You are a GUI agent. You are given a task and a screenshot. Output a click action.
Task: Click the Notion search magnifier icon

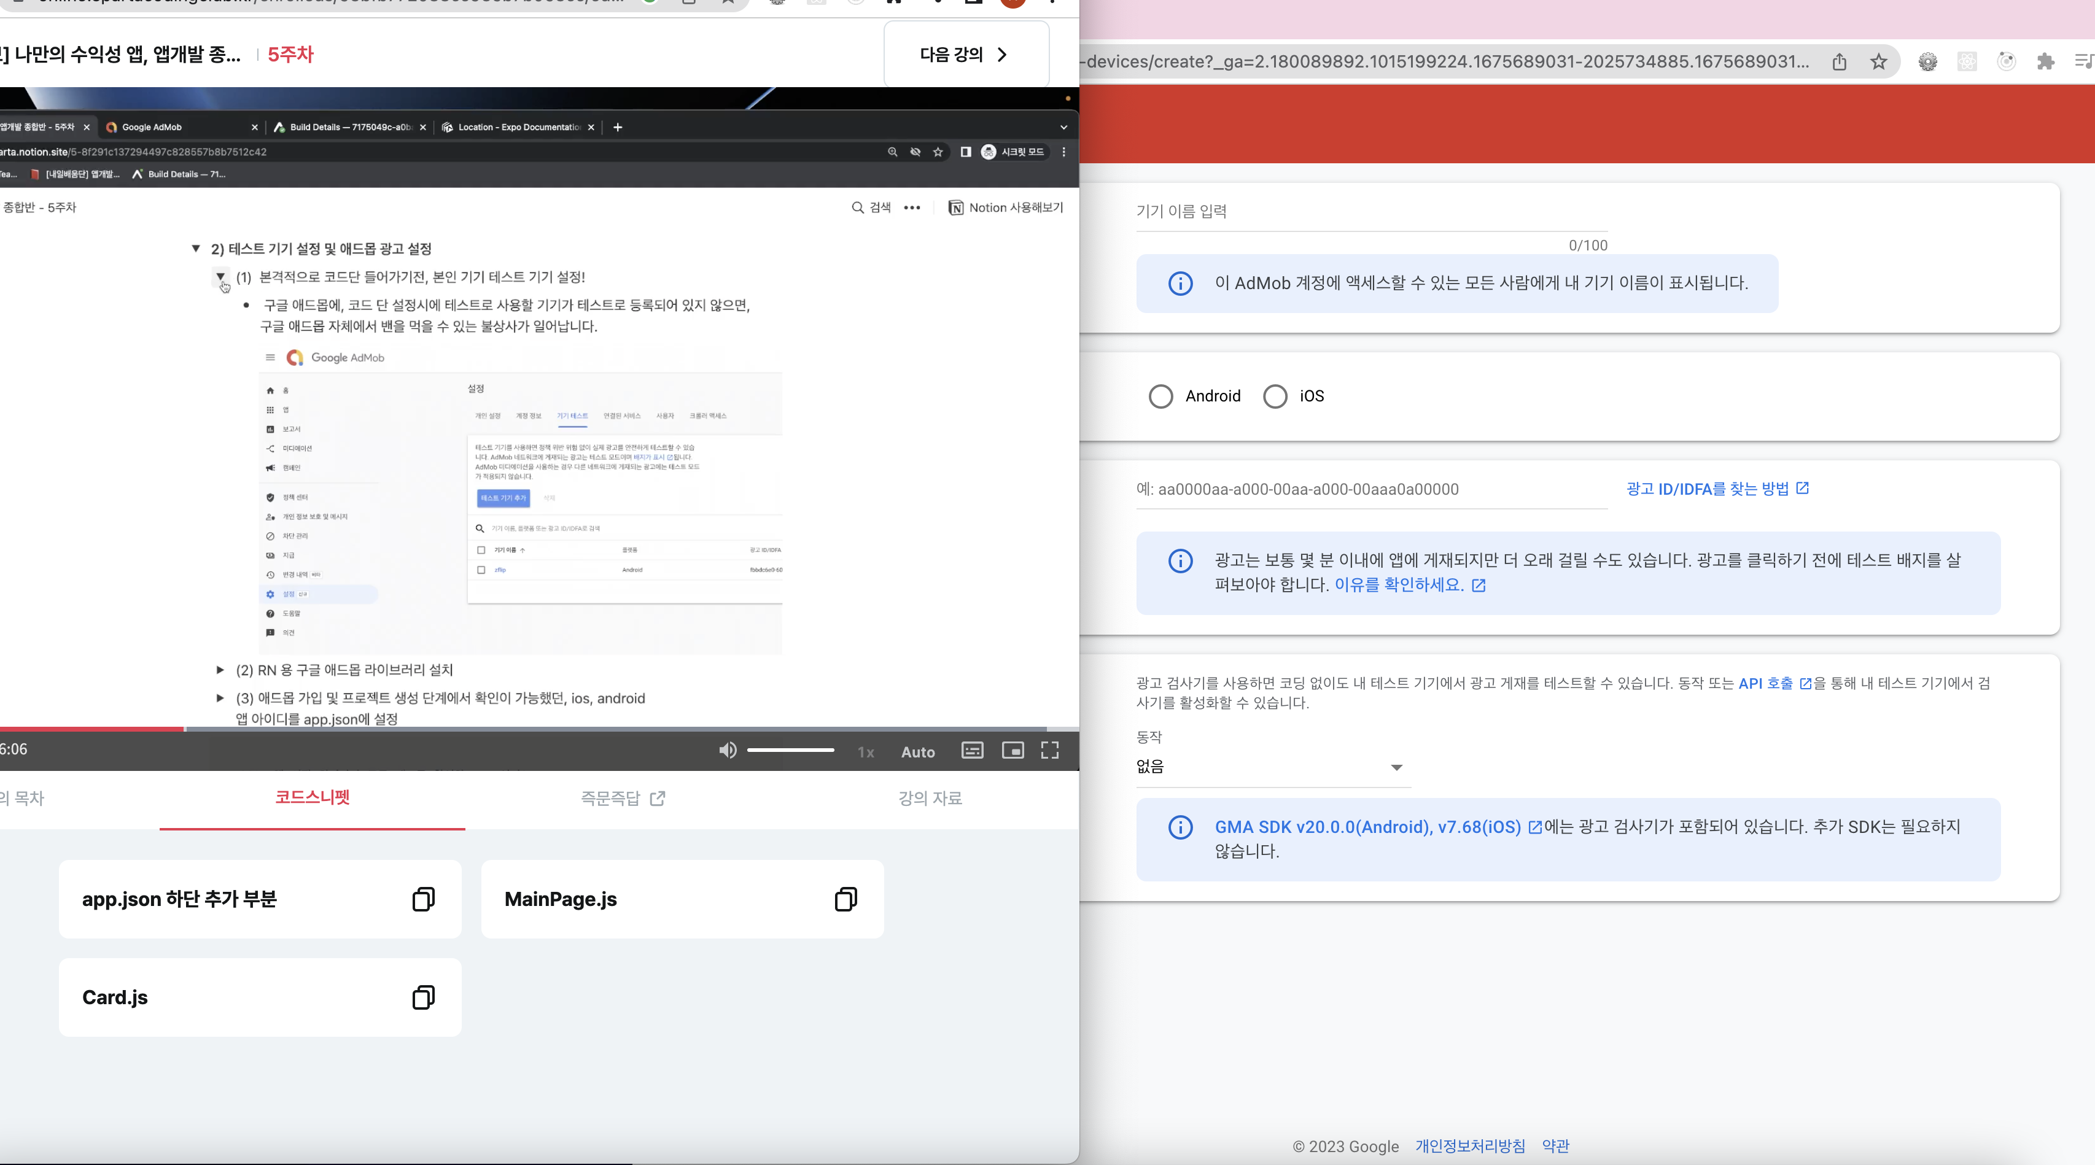pos(857,208)
